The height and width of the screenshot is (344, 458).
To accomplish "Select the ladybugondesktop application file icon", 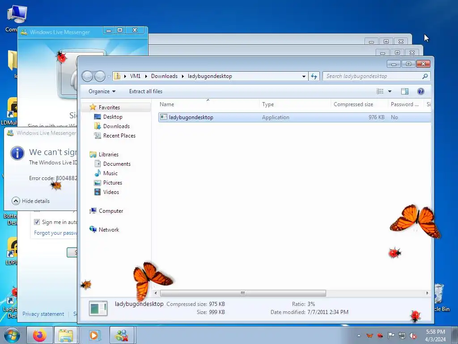I will click(x=164, y=117).
